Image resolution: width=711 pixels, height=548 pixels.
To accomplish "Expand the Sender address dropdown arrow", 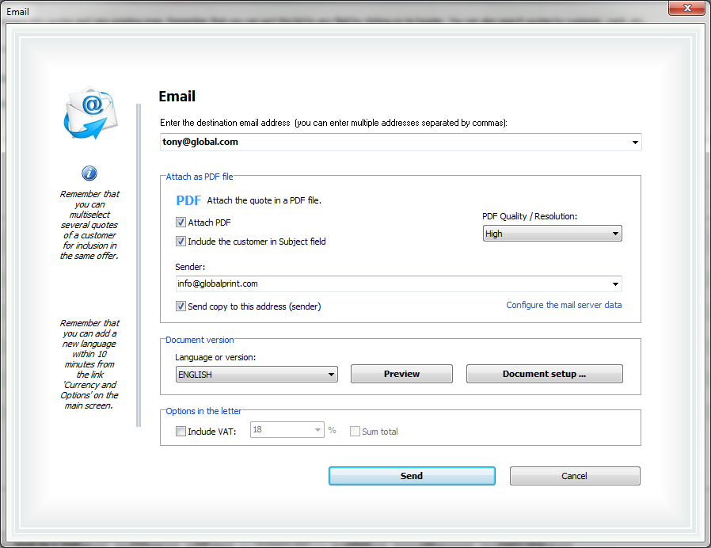I will 615,284.
